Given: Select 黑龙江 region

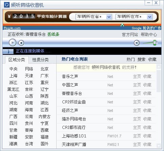Looking at the screenshot, I should tap(14, 89).
